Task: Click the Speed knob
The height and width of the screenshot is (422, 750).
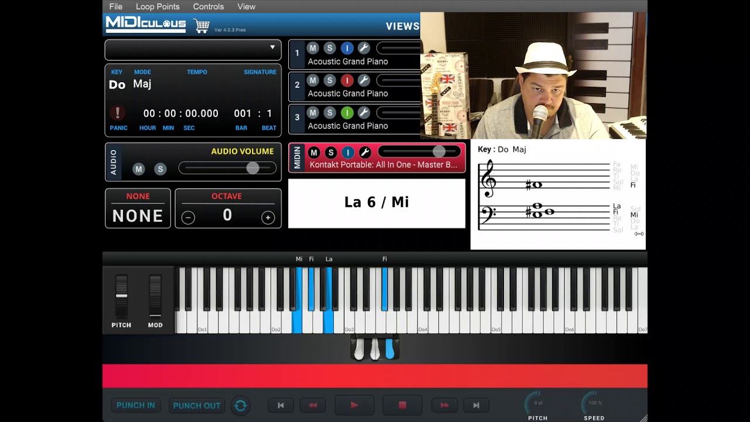Action: tap(594, 403)
